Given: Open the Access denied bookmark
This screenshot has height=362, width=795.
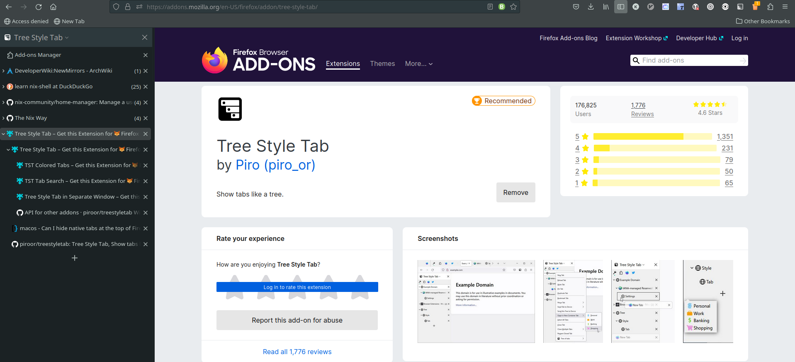Looking at the screenshot, I should click(x=26, y=21).
